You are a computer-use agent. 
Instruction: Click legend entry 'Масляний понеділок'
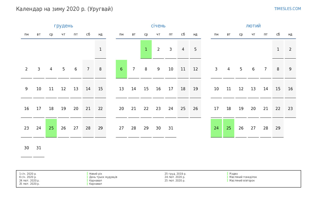243,177
